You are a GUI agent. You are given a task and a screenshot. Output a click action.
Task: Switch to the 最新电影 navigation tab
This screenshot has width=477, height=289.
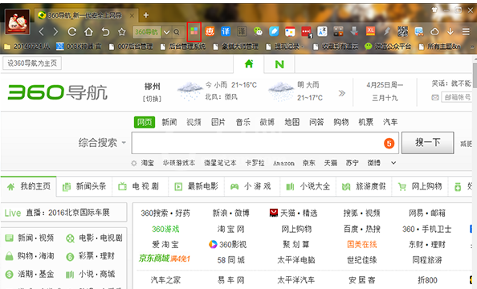(x=196, y=186)
